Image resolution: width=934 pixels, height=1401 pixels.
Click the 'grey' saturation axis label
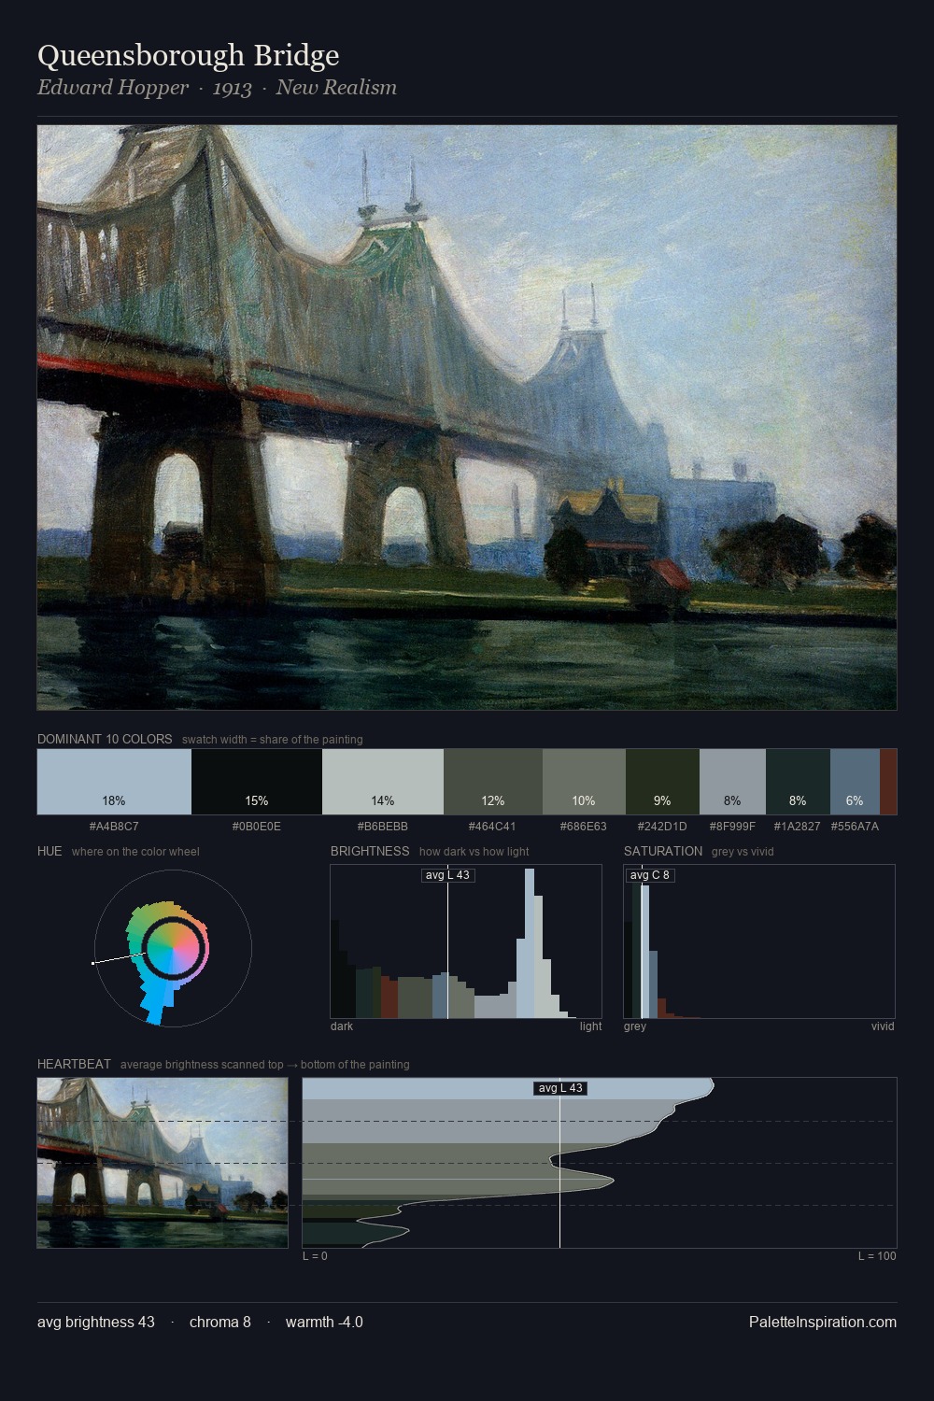click(x=635, y=1026)
